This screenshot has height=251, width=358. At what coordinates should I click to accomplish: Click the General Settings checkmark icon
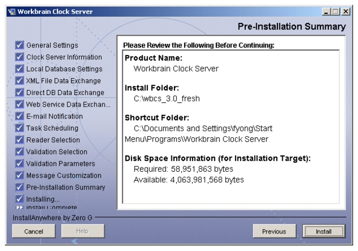(x=19, y=45)
